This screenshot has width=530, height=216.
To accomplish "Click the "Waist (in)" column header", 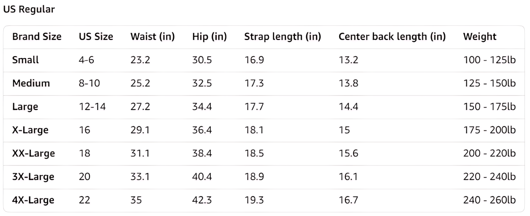I will 152,37.
